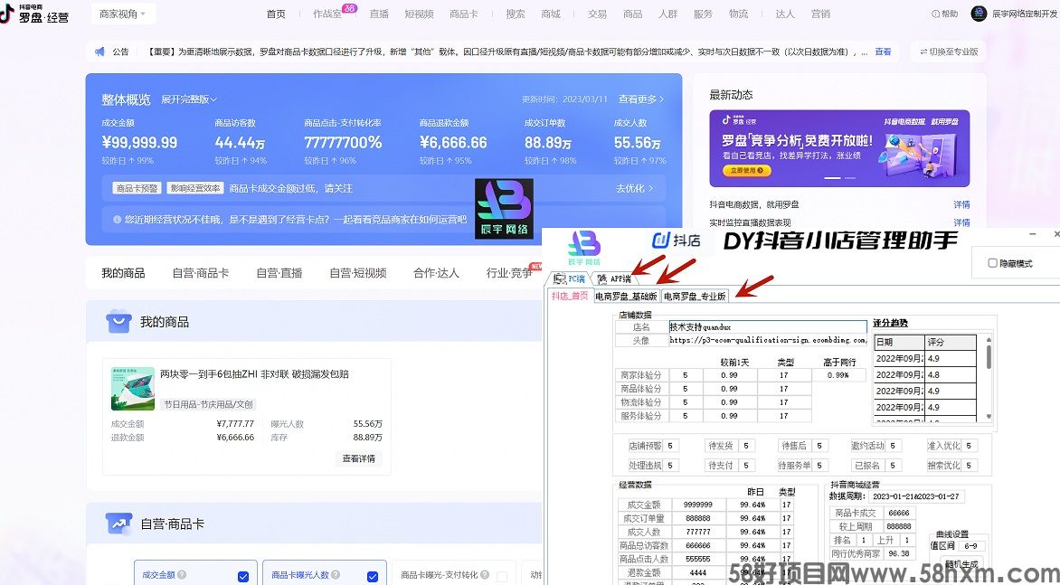This screenshot has height=585, width=1060.
Task: Click the announcement's 查看 link
Action: (x=883, y=52)
